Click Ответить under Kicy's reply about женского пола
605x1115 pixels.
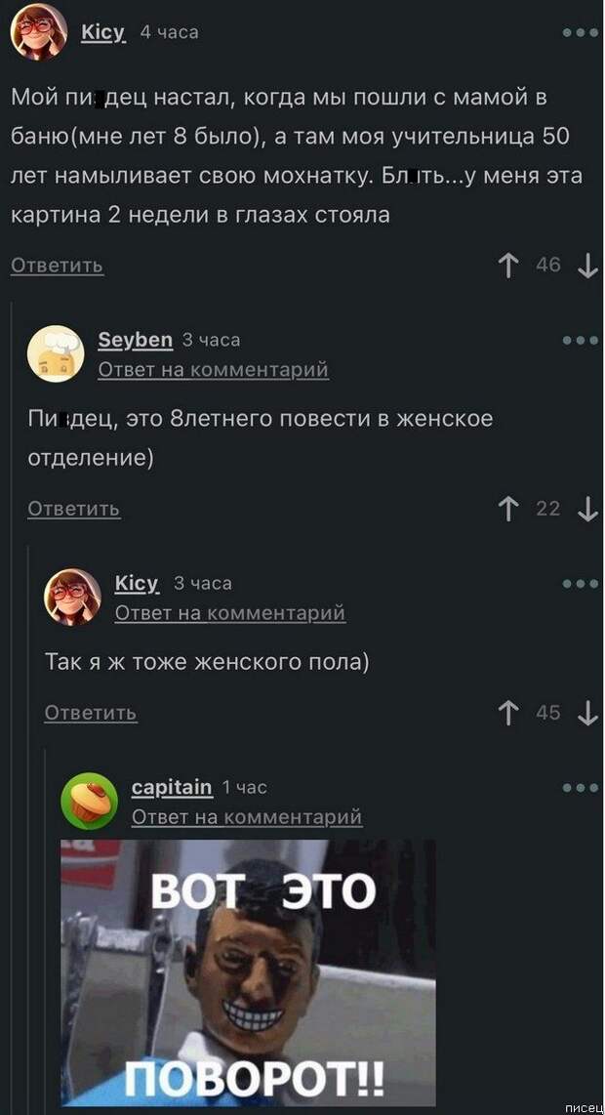(x=91, y=713)
